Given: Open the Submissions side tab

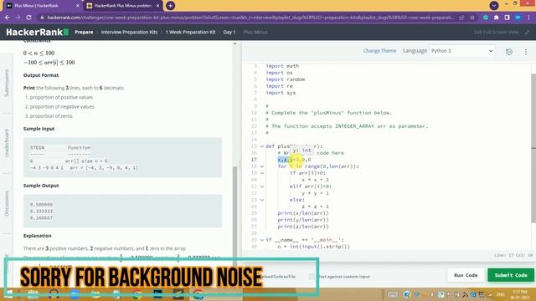Looking at the screenshot, I should pyautogui.click(x=7, y=83).
